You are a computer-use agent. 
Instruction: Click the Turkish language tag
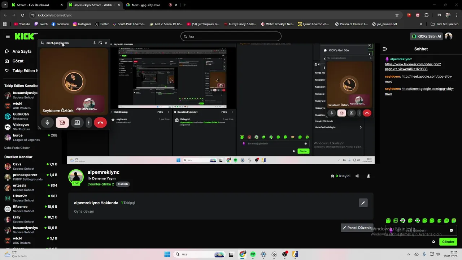pyautogui.click(x=123, y=184)
